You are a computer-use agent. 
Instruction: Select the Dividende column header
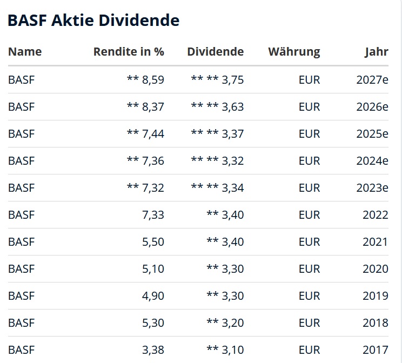(x=215, y=52)
